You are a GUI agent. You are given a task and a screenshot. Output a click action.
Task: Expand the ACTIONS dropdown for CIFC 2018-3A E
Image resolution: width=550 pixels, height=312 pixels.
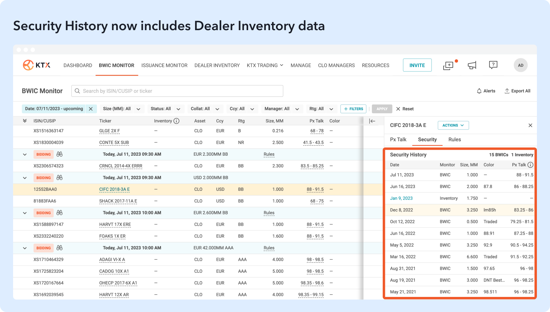point(453,125)
